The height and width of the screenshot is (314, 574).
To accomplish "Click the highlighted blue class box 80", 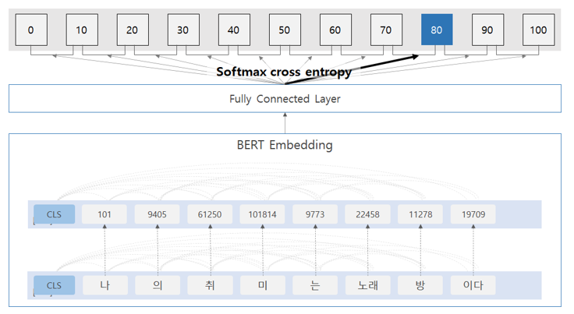I will pyautogui.click(x=436, y=30).
